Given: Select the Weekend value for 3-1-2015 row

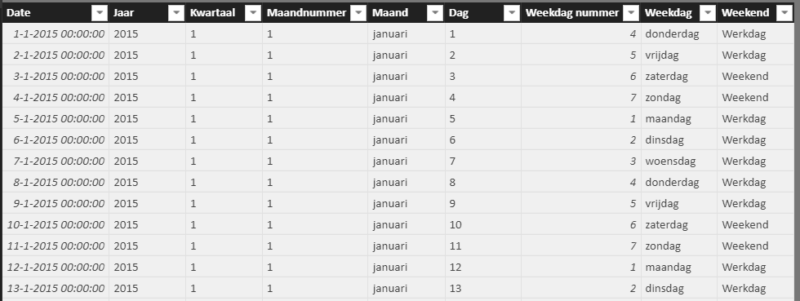Looking at the screenshot, I should tap(755, 77).
